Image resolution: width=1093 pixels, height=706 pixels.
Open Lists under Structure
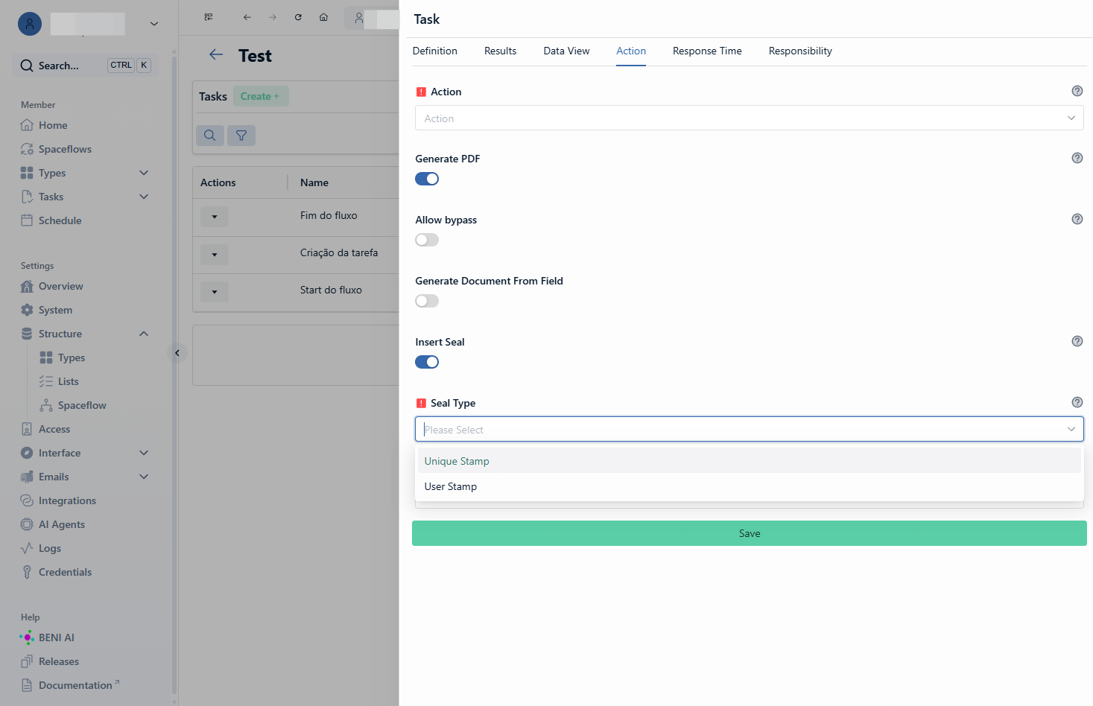[x=68, y=381]
